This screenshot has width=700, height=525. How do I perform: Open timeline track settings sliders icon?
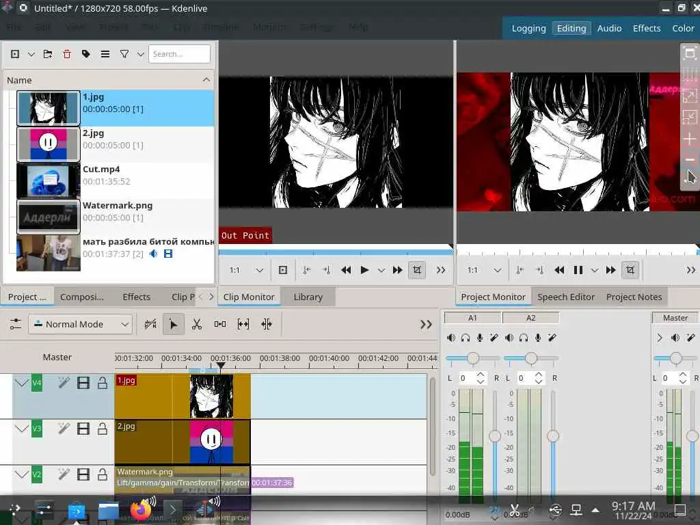coord(15,324)
